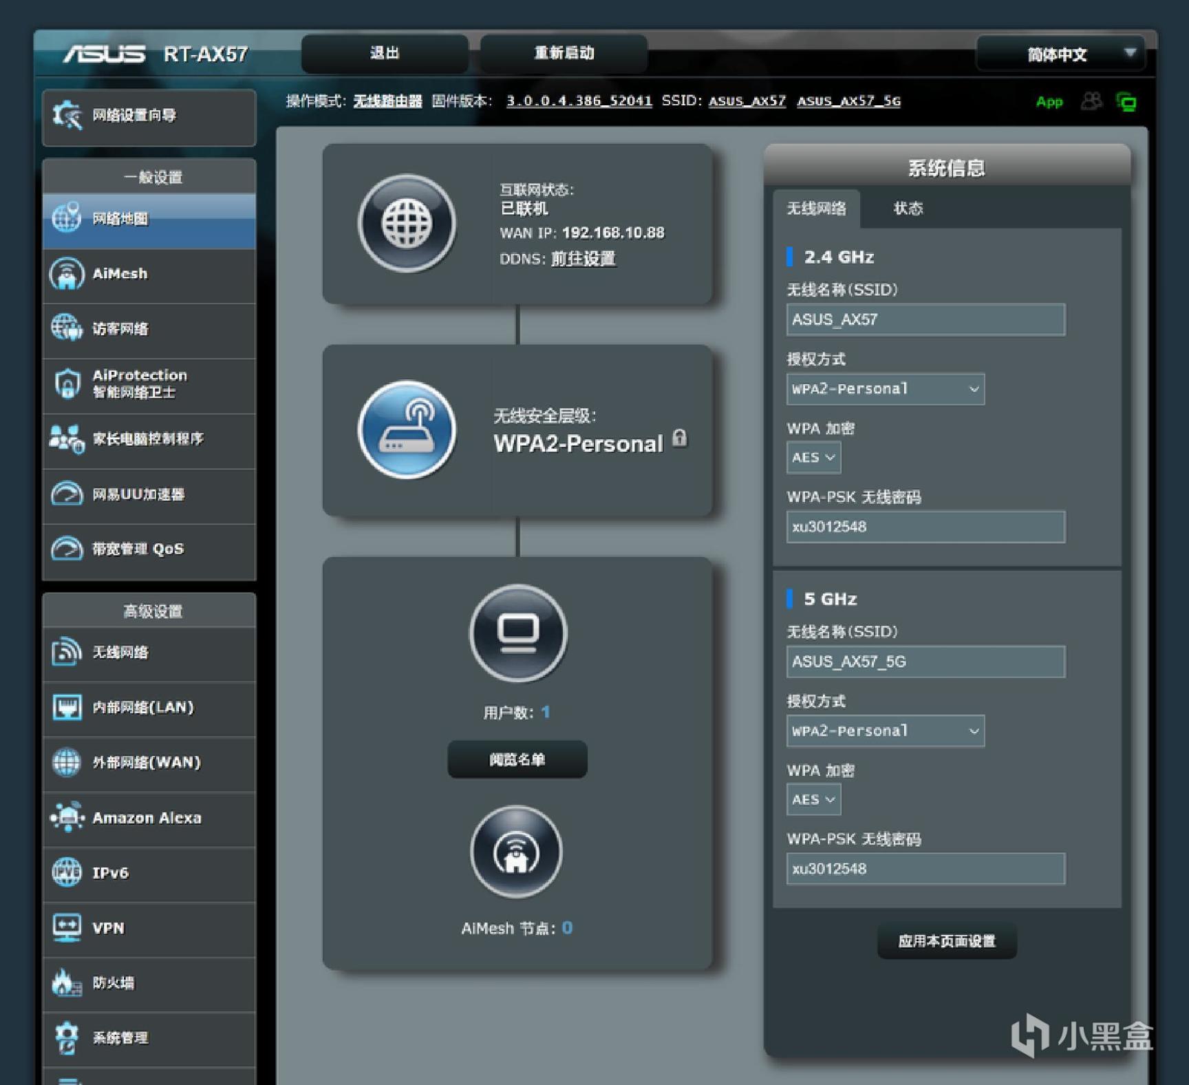Open the IPv6 icon
Image resolution: width=1189 pixels, height=1085 pixels.
(67, 872)
